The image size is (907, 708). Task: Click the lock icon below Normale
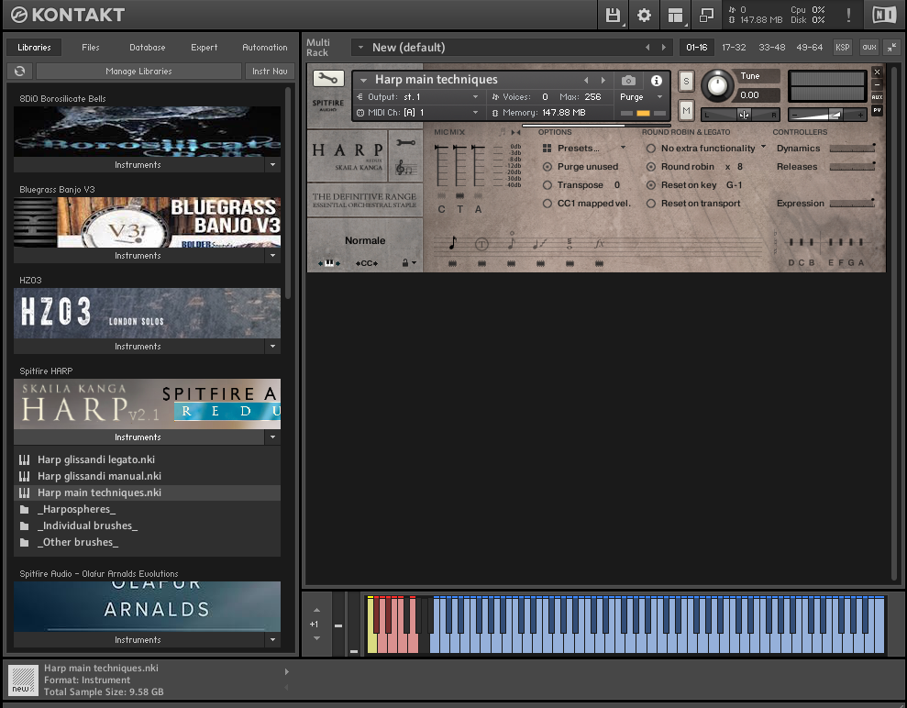(405, 263)
